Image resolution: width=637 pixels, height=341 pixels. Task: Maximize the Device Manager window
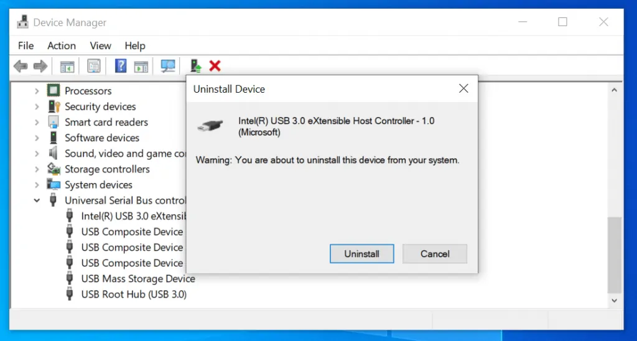coord(562,22)
